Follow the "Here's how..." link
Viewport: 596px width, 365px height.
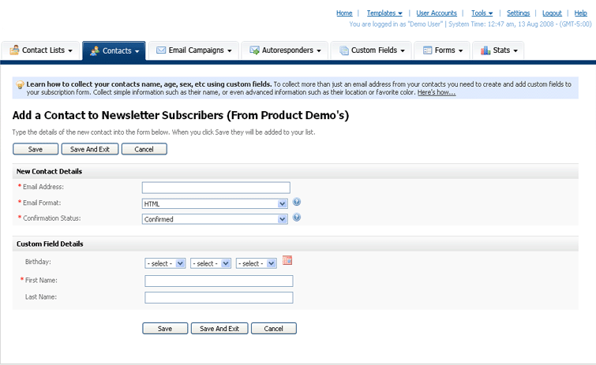[x=437, y=92]
